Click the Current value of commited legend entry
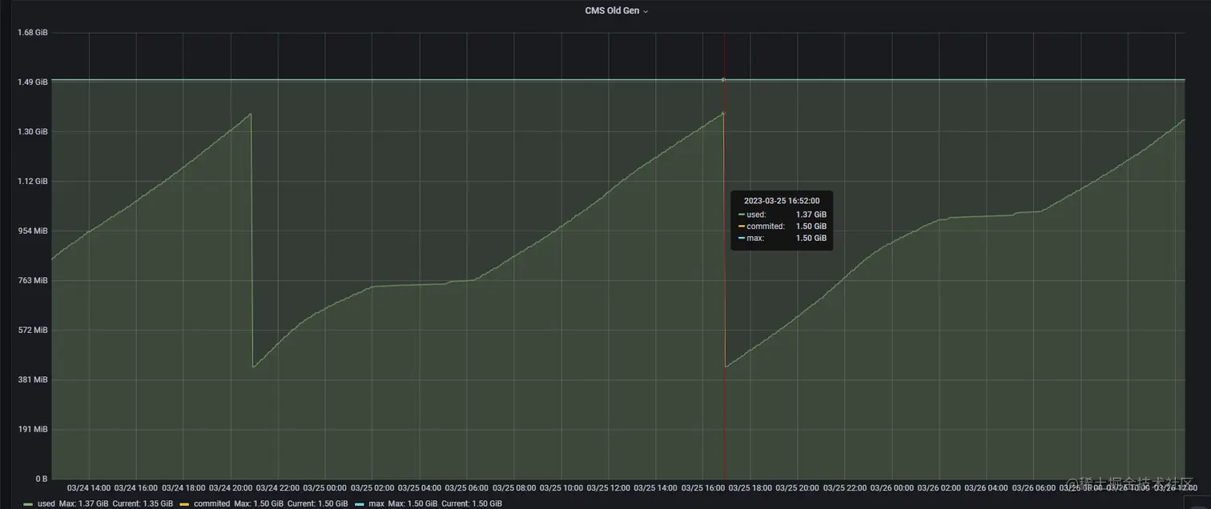The width and height of the screenshot is (1211, 509). pyautogui.click(x=318, y=503)
